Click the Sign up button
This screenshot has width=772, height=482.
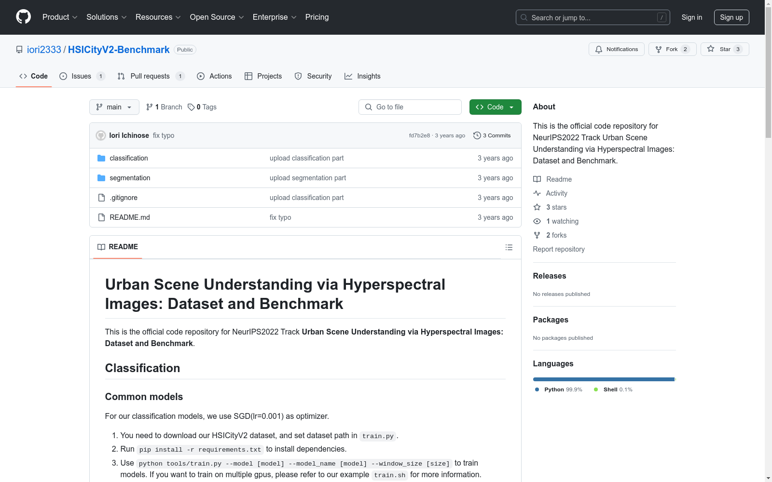coord(731,17)
